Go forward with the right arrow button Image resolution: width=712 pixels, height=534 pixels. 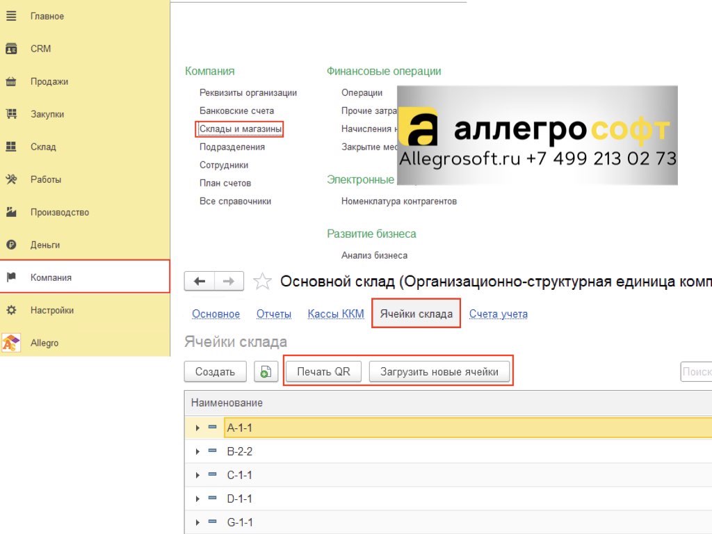(229, 281)
